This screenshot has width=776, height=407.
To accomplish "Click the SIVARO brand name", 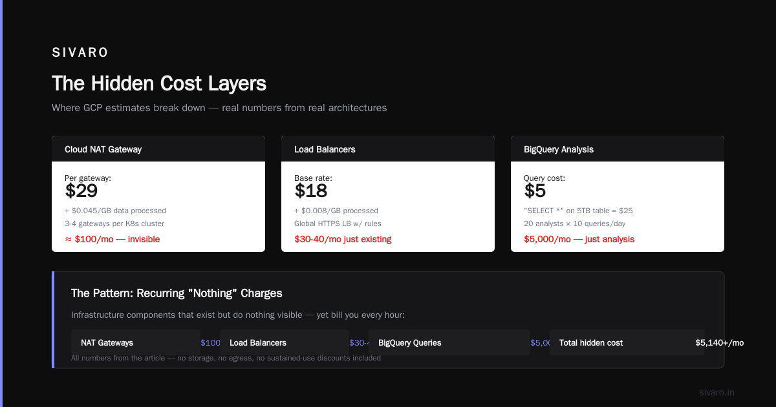I will coord(80,53).
